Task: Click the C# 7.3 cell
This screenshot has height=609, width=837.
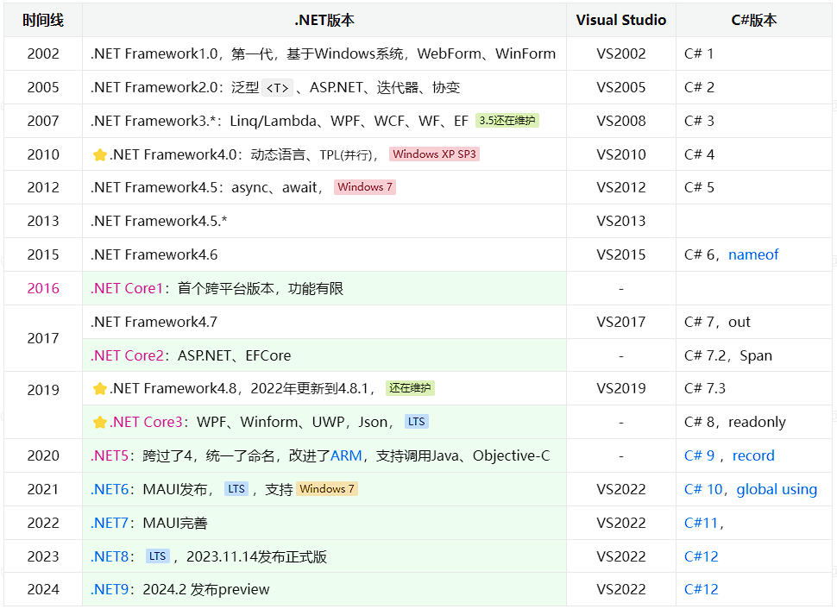Action: [x=753, y=388]
